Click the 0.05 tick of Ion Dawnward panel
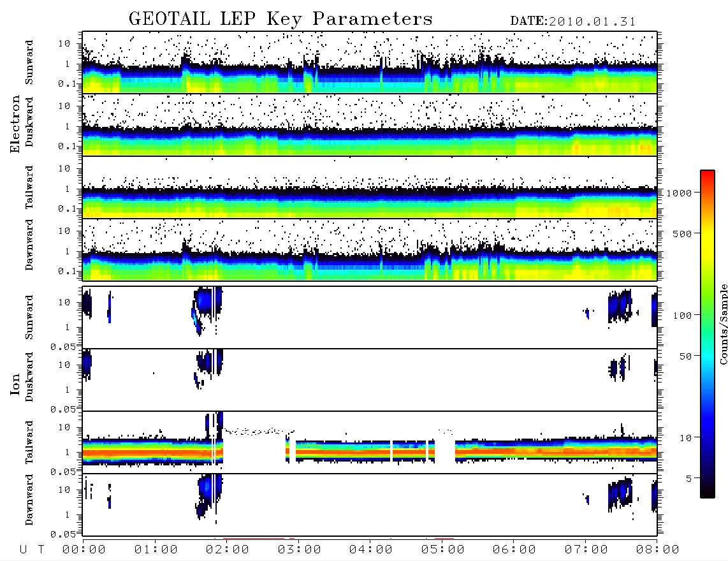The image size is (728, 561). [x=63, y=534]
